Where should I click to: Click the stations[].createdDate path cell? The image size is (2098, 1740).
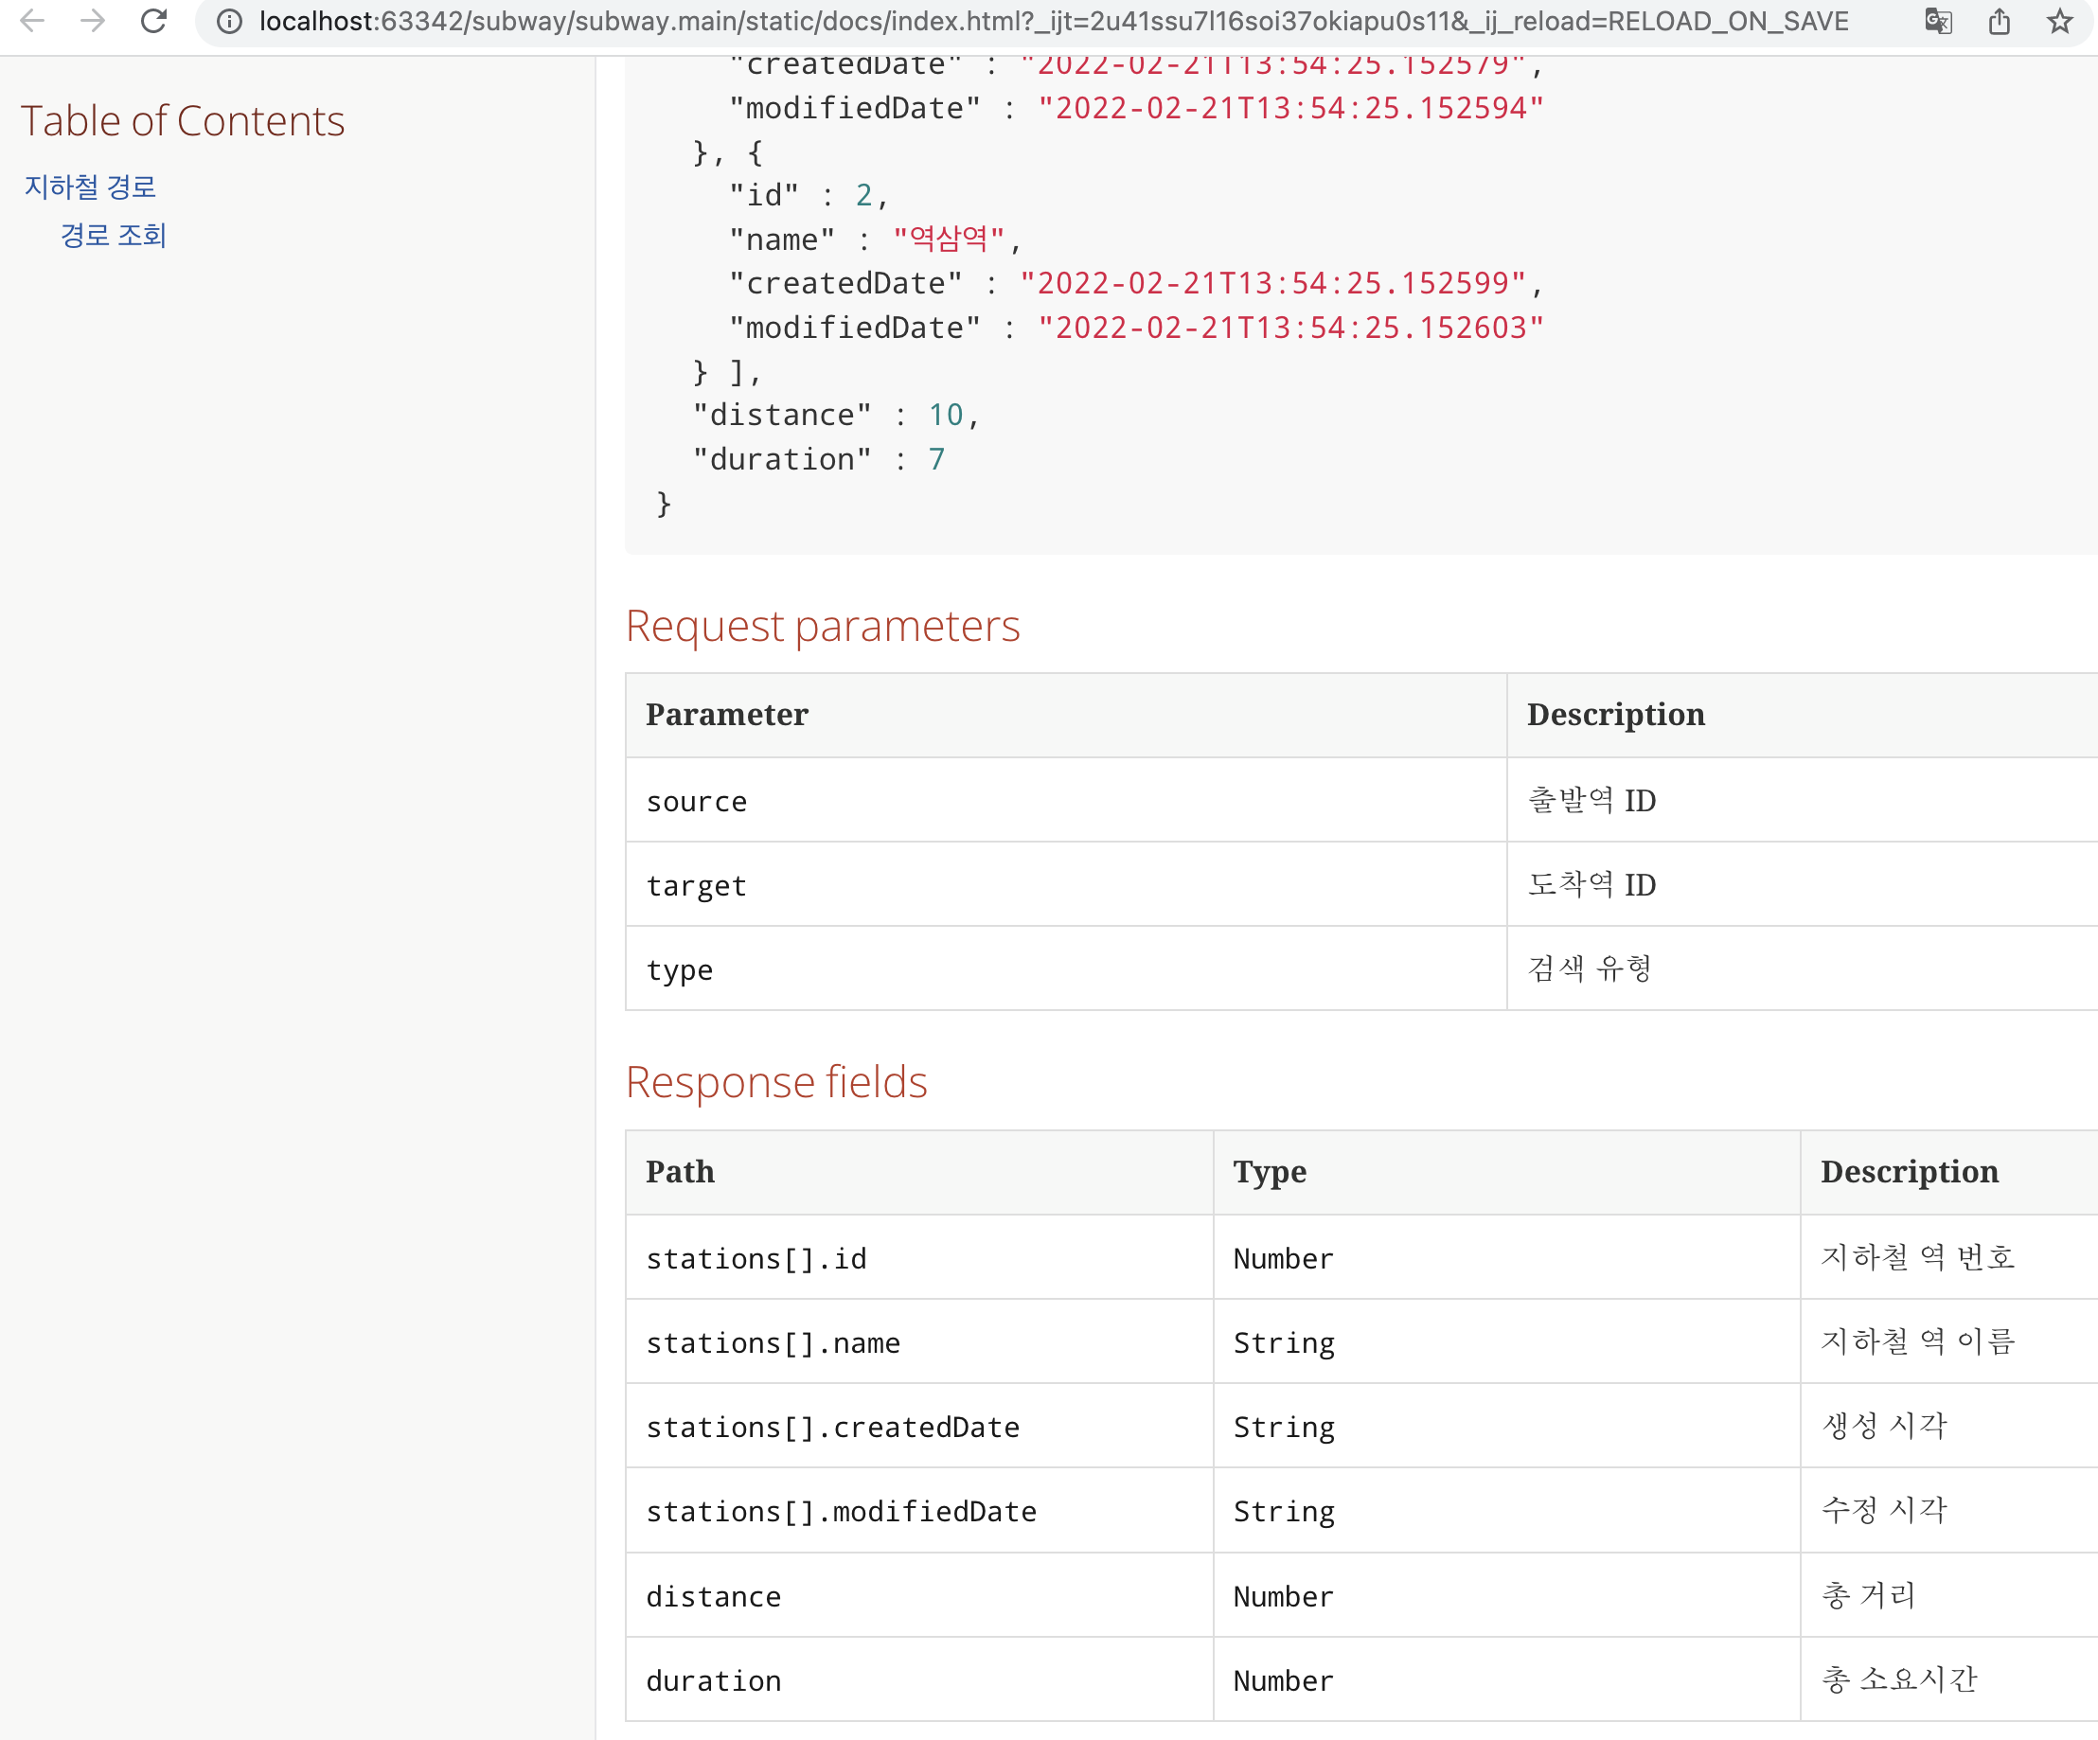[x=832, y=1428]
